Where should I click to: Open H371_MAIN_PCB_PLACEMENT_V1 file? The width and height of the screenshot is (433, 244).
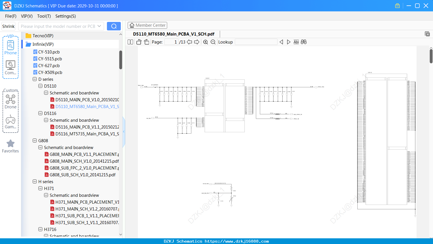(x=85, y=202)
